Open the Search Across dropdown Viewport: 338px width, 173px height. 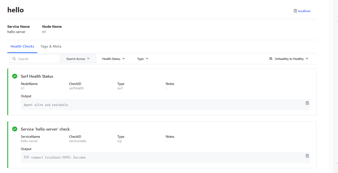(x=78, y=59)
